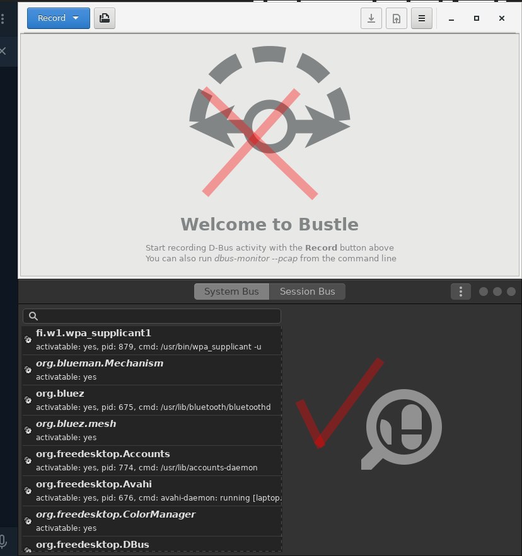The image size is (522, 556).
Task: Click last gray circle window button
Action: coord(511,292)
